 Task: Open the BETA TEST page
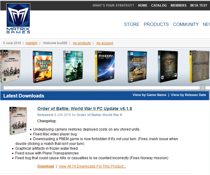tap(199, 5)
